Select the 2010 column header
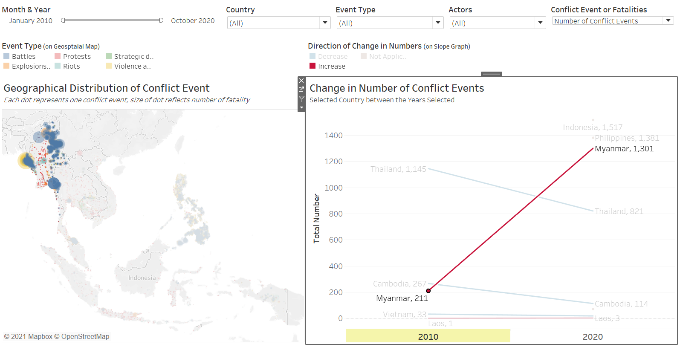680x347 pixels. (x=428, y=336)
